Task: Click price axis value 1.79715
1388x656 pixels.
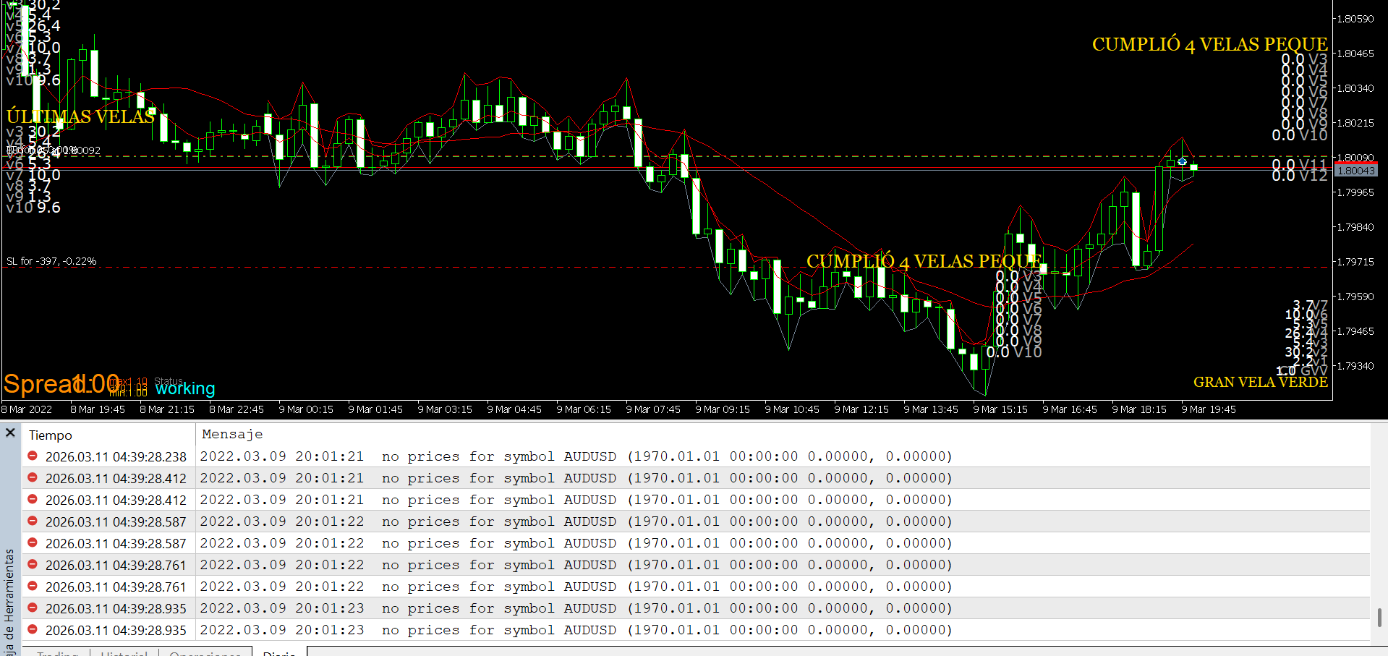Action: pyautogui.click(x=1355, y=262)
